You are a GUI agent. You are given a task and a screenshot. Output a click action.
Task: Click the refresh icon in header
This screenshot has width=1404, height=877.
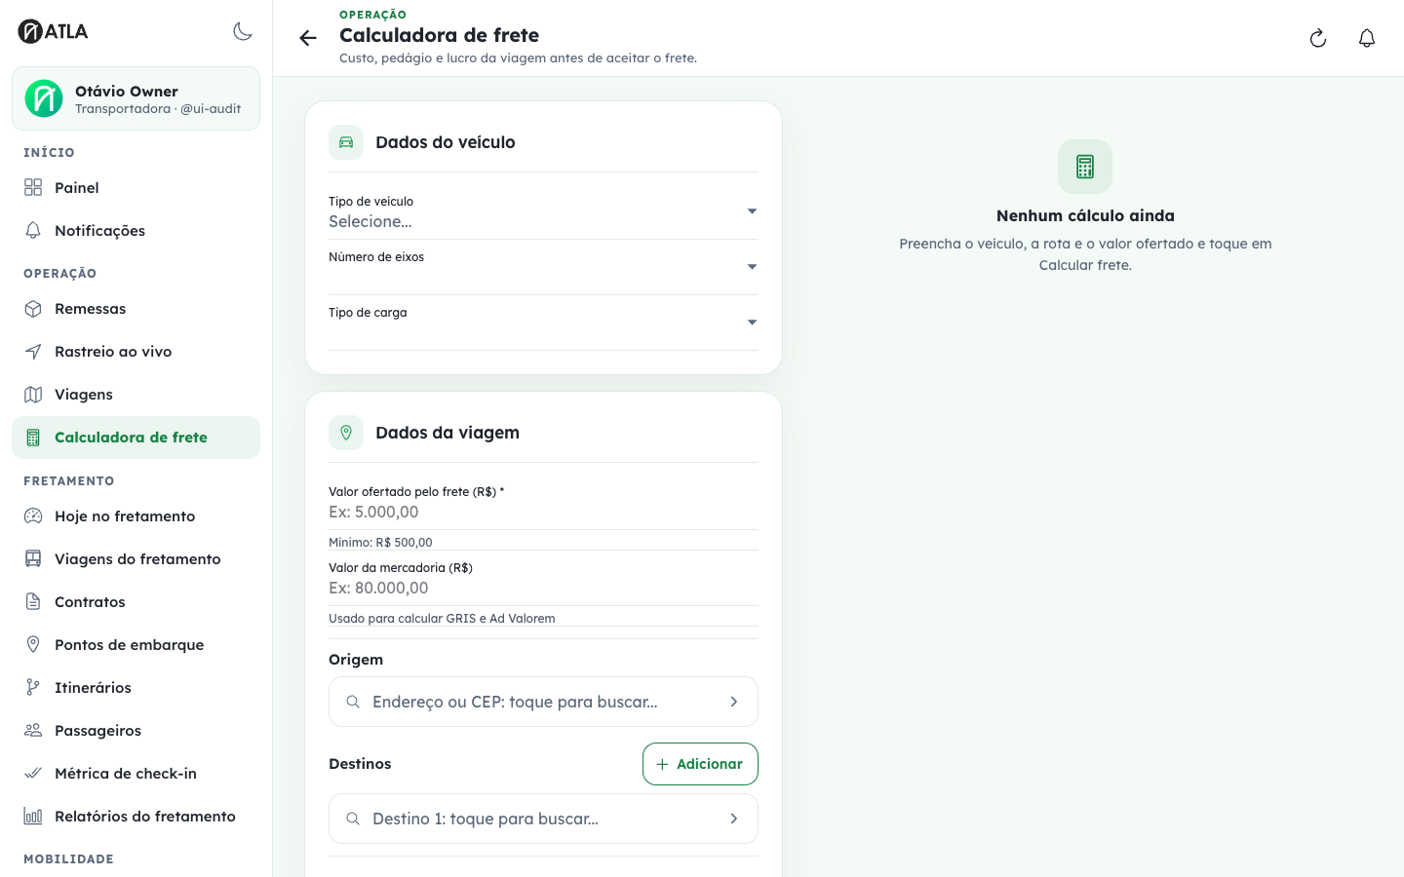(x=1318, y=38)
